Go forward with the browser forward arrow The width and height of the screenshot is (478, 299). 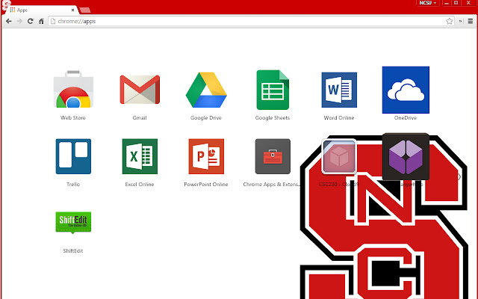pos(19,21)
